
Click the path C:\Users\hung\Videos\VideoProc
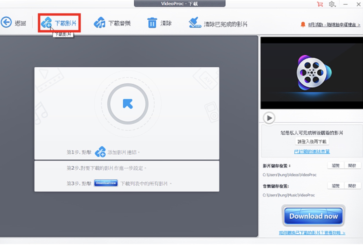click(x=289, y=175)
